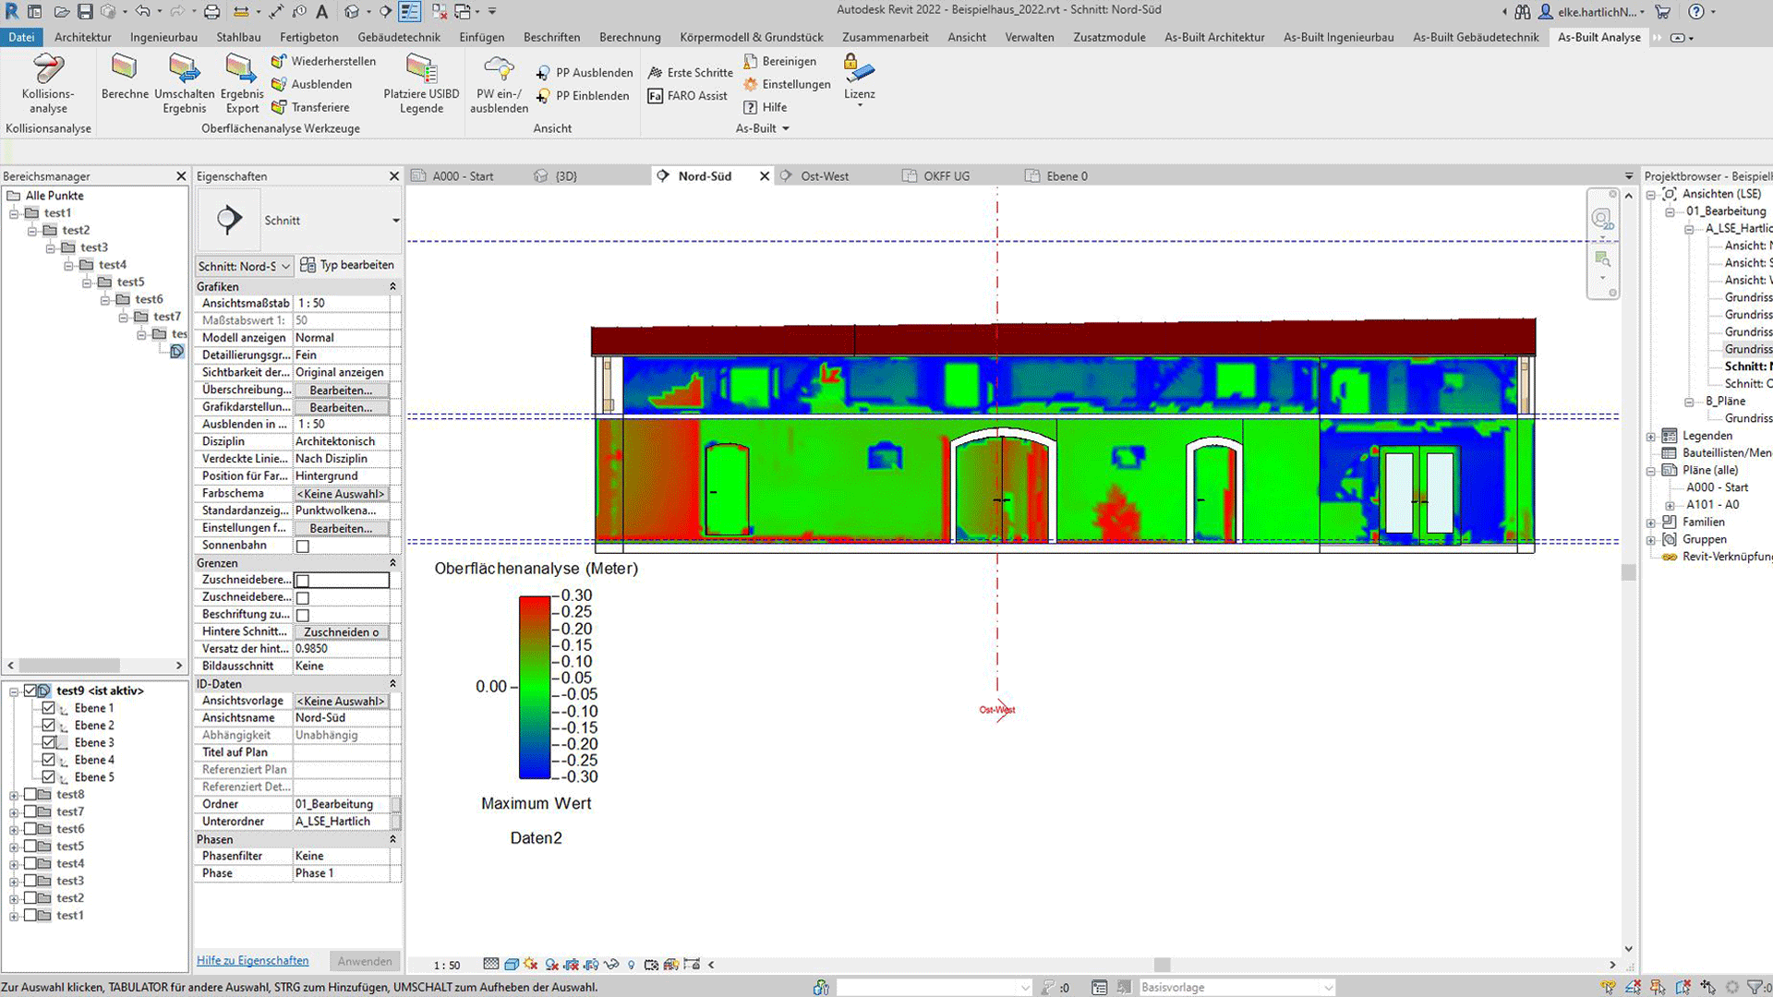Collapse the Grenzen properties section
Image resolution: width=1773 pixels, height=997 pixels.
pos(392,562)
